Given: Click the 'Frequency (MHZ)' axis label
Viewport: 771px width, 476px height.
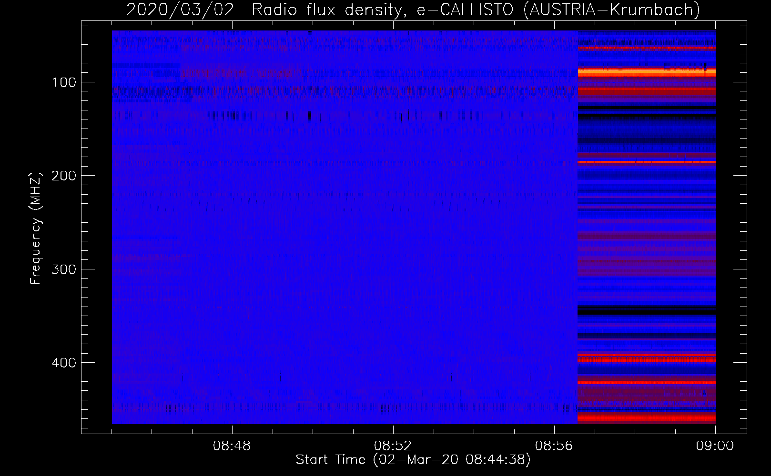Looking at the screenshot, I should [36, 228].
